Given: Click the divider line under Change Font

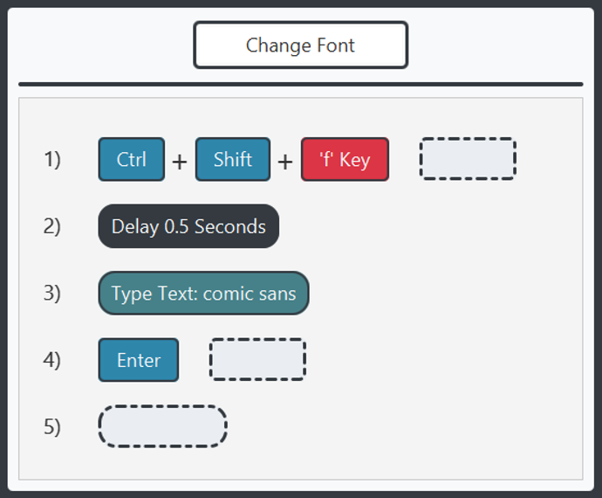Looking at the screenshot, I should (300, 84).
